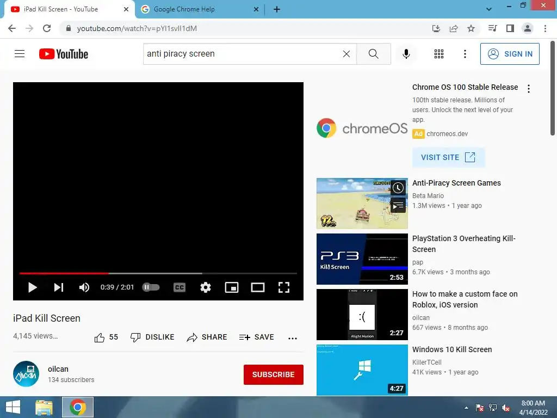Open Chrome profile avatar
This screenshot has width=557, height=418.
(528, 28)
